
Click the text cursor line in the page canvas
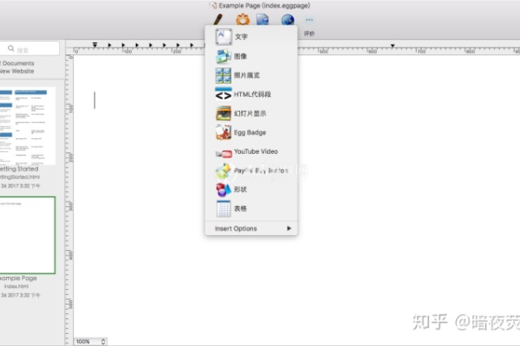(x=94, y=100)
